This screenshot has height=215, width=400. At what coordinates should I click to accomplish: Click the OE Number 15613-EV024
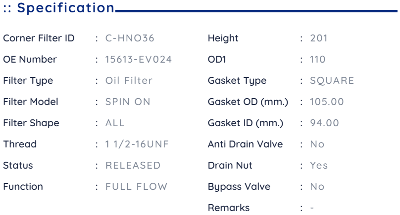pyautogui.click(x=139, y=60)
